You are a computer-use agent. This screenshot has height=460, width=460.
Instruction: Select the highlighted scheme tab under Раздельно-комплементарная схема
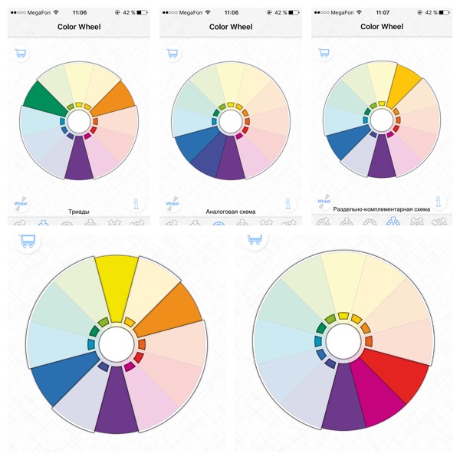point(394,223)
